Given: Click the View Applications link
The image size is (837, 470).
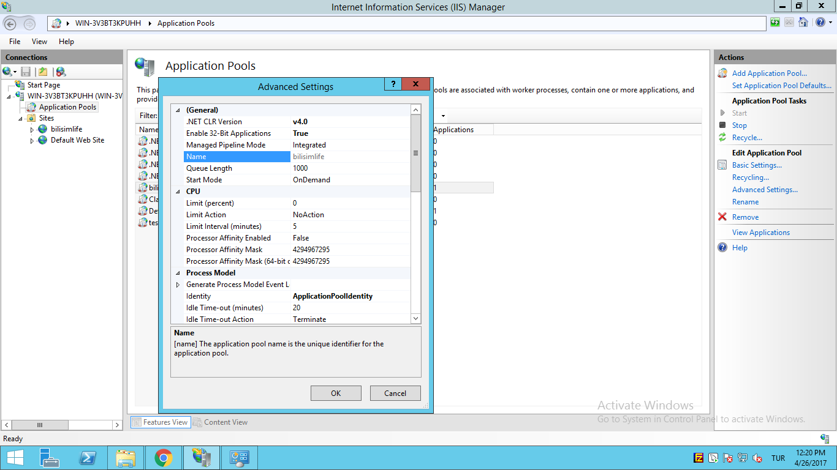Looking at the screenshot, I should [x=761, y=233].
